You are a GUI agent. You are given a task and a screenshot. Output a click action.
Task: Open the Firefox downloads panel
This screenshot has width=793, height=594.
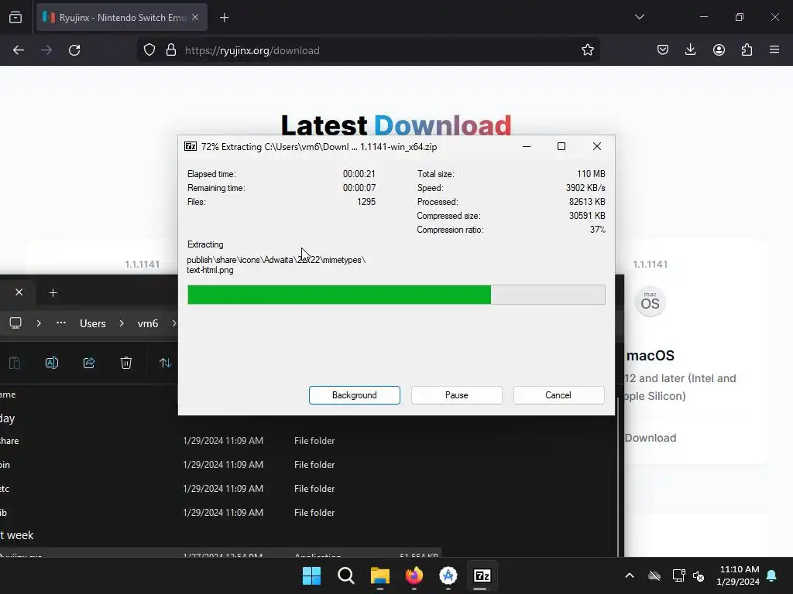pos(690,50)
